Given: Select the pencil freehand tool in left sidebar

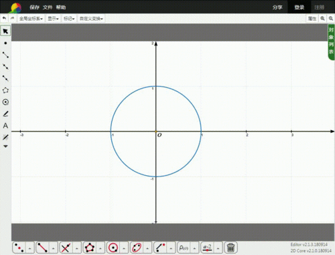Looking at the screenshot, I should point(5,114).
